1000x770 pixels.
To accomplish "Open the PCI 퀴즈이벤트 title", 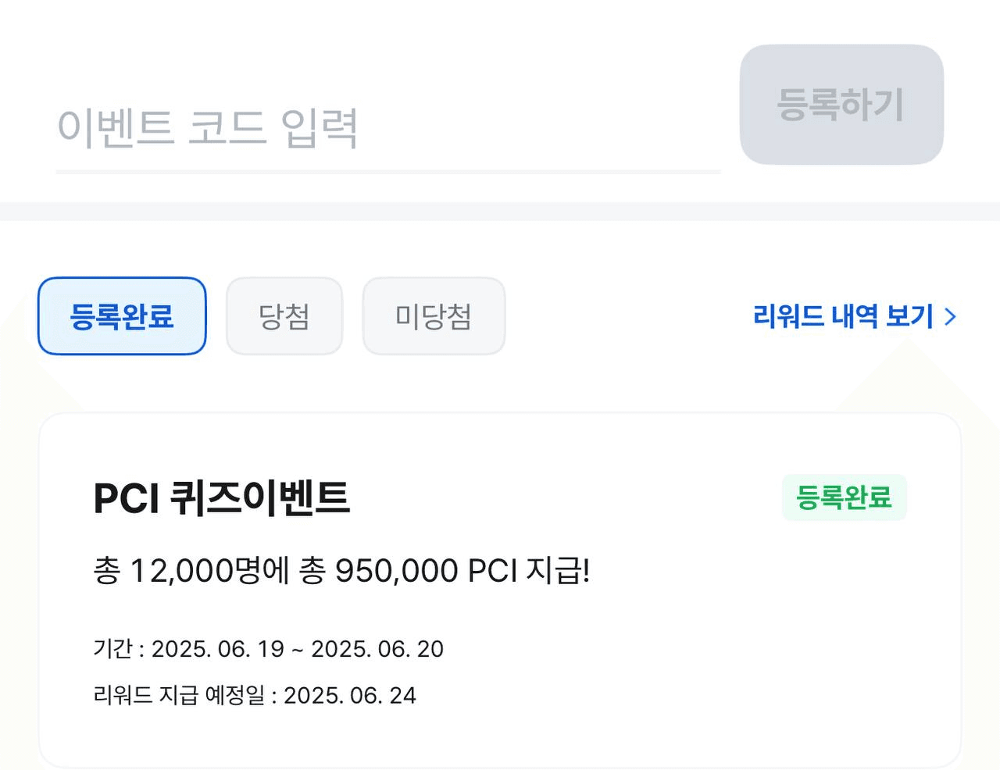I will (x=222, y=498).
